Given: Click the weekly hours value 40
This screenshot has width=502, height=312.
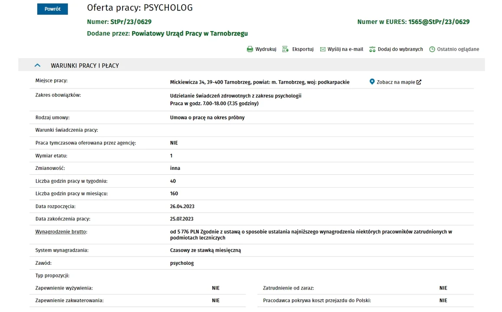Looking at the screenshot, I should click(x=173, y=181).
